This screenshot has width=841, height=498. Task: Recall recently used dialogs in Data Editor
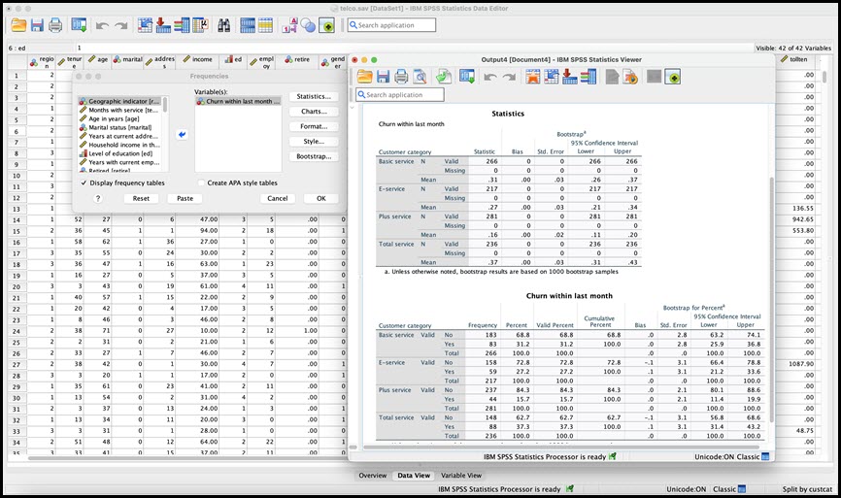80,25
